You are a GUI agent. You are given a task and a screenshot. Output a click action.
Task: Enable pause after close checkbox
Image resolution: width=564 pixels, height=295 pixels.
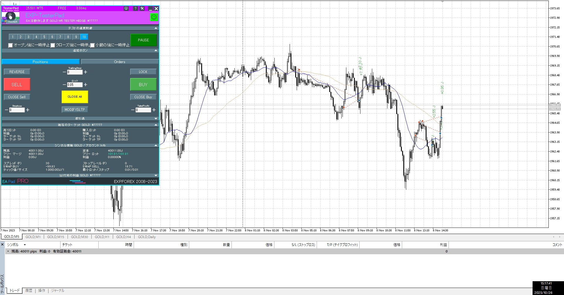tap(53, 45)
